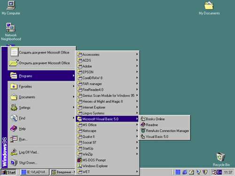
Task: Open the Lingvo Systems program group
Action: (107, 113)
